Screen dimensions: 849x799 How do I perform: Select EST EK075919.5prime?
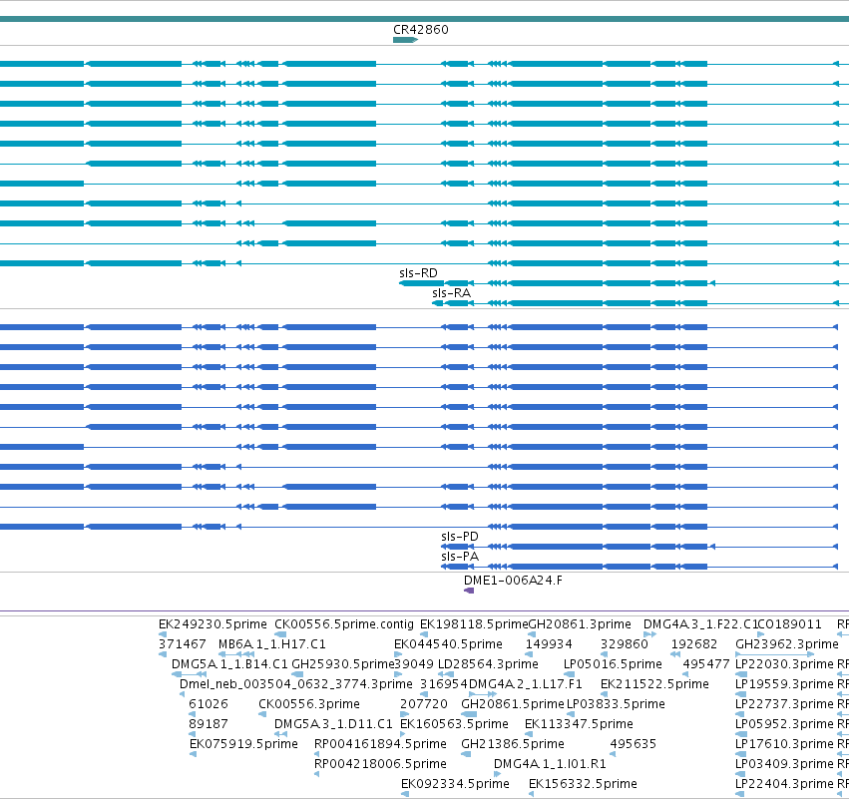point(243,744)
